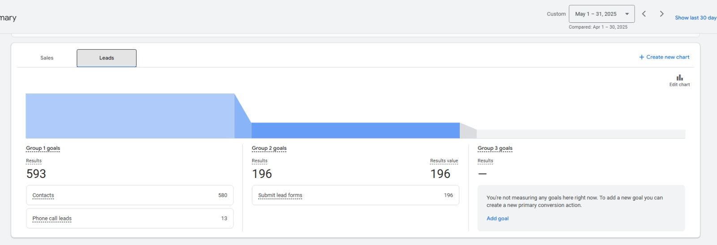
Task: Click the Results label under Group 1 goals
Action: (34, 161)
